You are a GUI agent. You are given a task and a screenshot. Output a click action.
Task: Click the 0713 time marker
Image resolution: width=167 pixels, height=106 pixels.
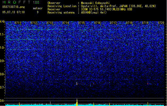[50, 23]
